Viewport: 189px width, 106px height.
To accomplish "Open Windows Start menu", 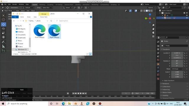I will tap(3, 104).
